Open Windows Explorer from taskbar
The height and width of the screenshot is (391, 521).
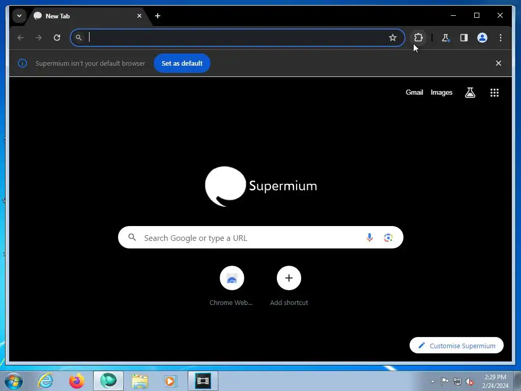[140, 381]
